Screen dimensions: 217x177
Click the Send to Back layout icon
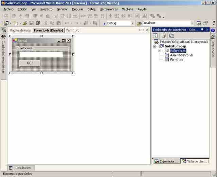pos(159,16)
